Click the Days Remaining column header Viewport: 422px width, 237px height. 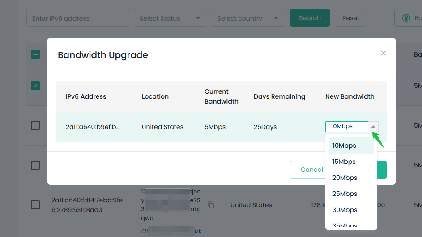(x=279, y=96)
